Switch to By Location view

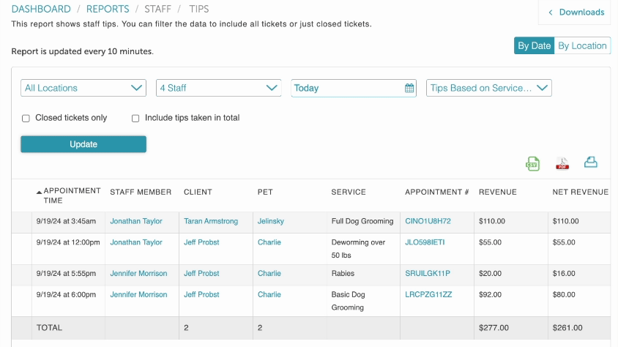pyautogui.click(x=582, y=46)
